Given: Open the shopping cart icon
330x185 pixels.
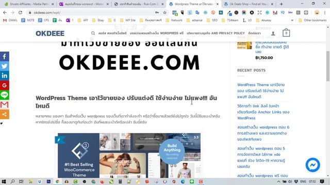Looking at the screenshot, I should [286, 33].
